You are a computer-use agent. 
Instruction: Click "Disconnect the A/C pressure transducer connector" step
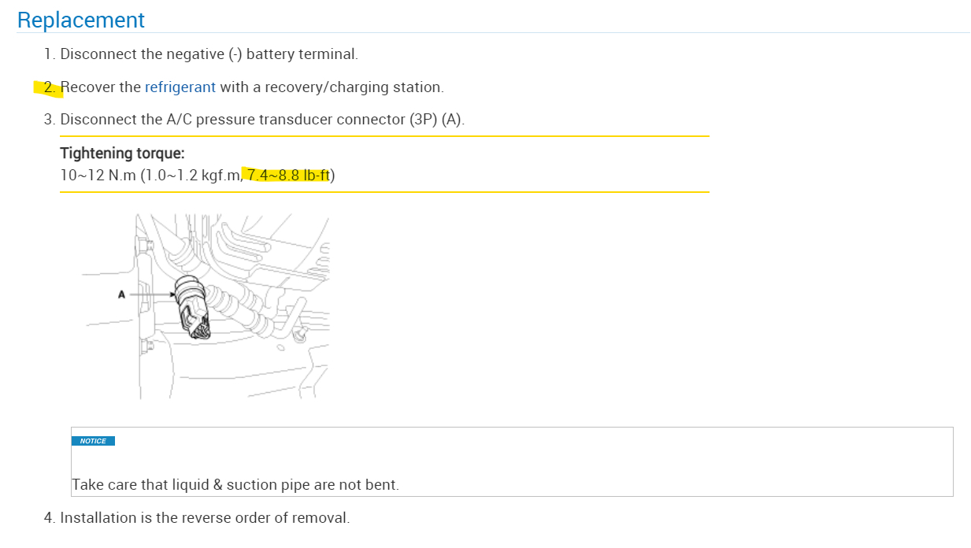coord(233,120)
